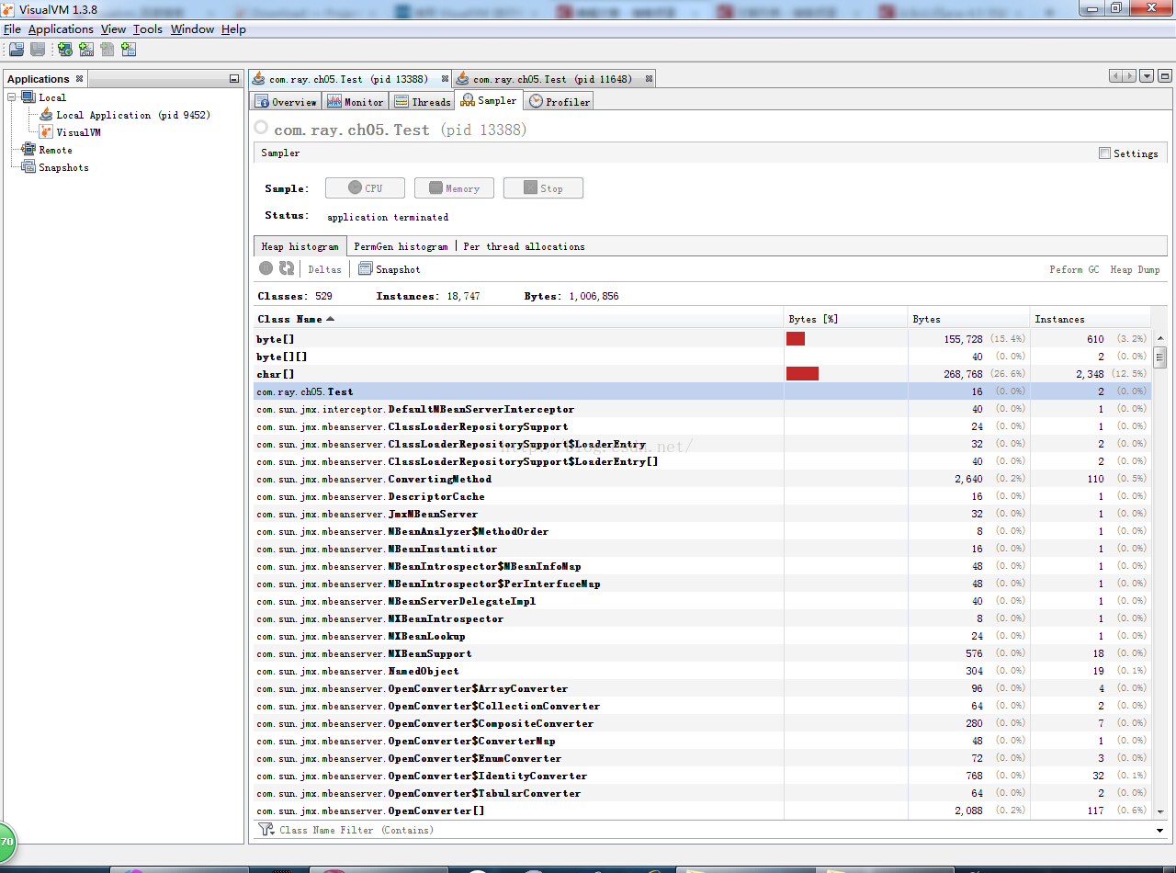The image size is (1176, 873).
Task: Sort by Class Name column header
Action: [x=518, y=319]
